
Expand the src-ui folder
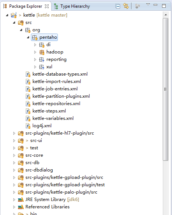[x=14, y=141]
